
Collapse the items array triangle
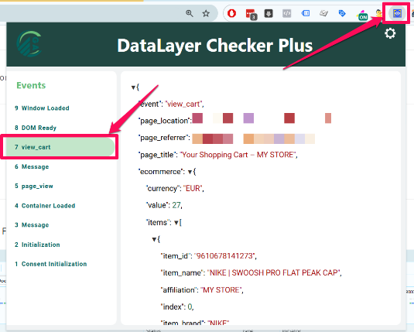[176, 223]
